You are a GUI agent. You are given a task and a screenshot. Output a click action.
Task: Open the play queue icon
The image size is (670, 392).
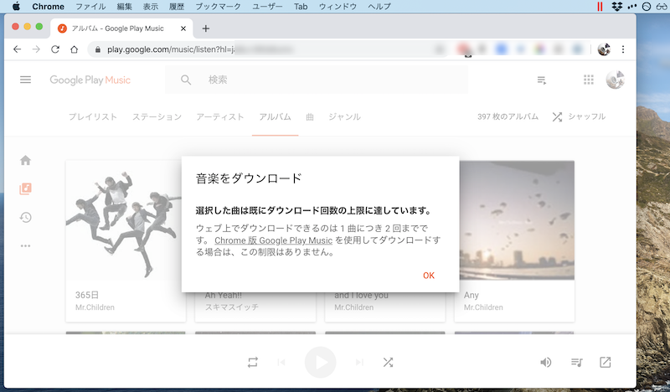pos(576,362)
